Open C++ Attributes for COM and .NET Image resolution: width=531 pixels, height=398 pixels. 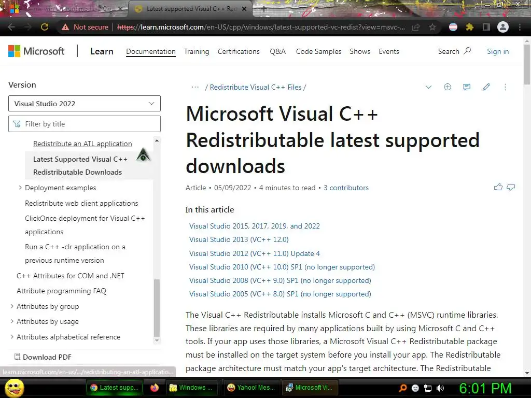click(71, 276)
